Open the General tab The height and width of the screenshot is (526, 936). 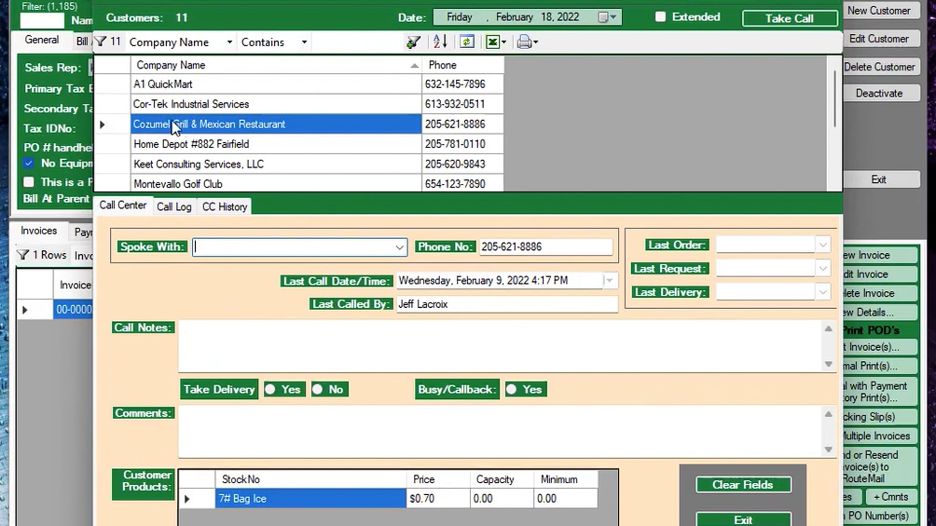[42, 40]
